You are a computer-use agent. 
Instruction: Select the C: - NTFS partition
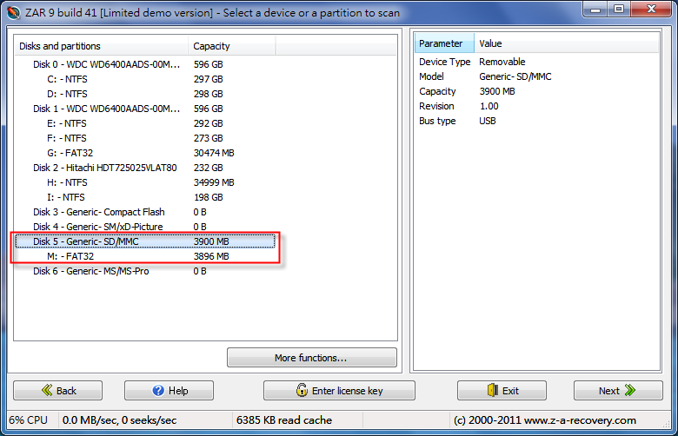67,79
